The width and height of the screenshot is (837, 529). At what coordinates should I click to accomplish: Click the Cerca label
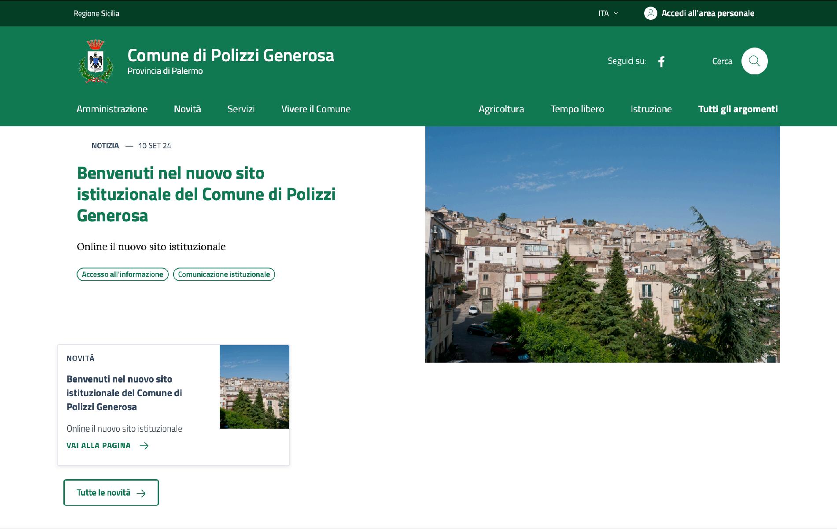pos(722,61)
